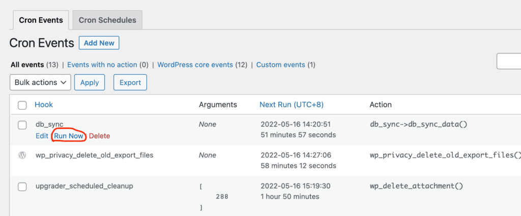Screen dimensions: 521x216
Task: Switch to the Cron Schedules tab
Action: pyautogui.click(x=107, y=20)
